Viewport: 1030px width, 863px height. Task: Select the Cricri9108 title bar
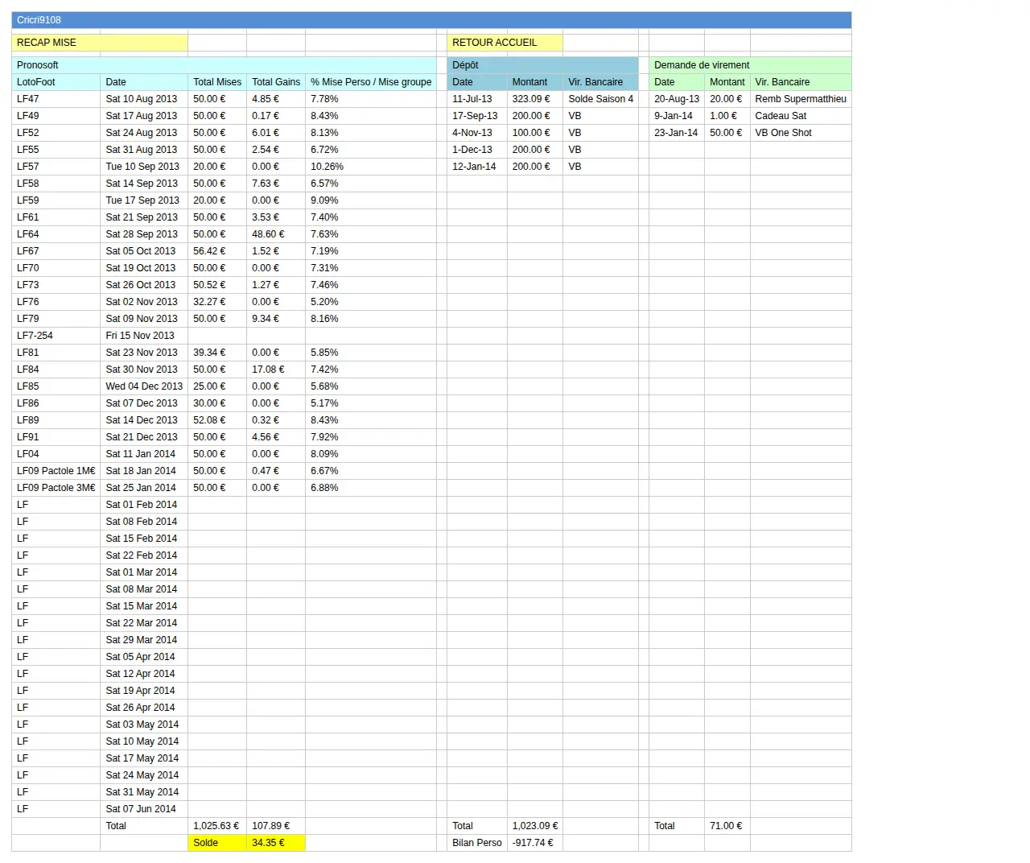(431, 20)
